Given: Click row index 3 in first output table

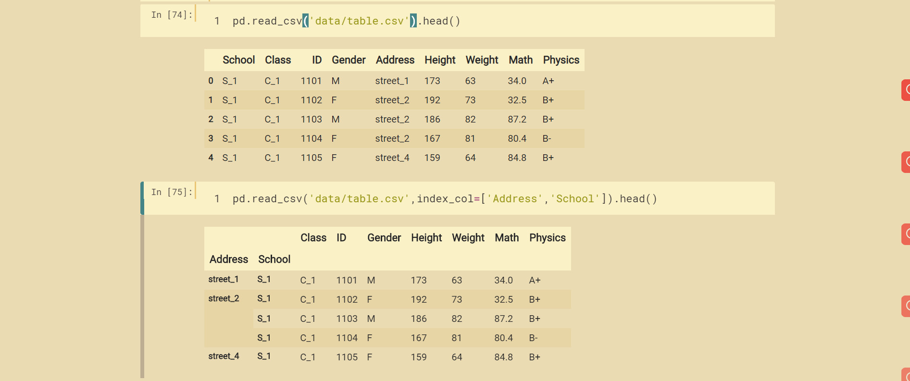Looking at the screenshot, I should [x=211, y=138].
